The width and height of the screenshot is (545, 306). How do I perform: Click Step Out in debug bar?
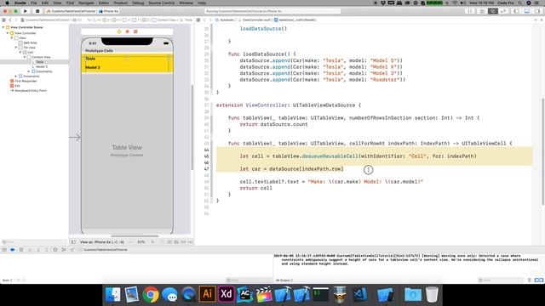tap(47, 250)
